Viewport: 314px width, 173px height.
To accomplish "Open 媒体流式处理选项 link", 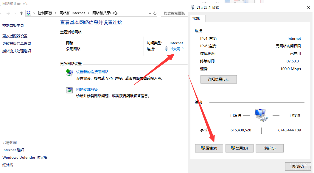I will [17, 51].
